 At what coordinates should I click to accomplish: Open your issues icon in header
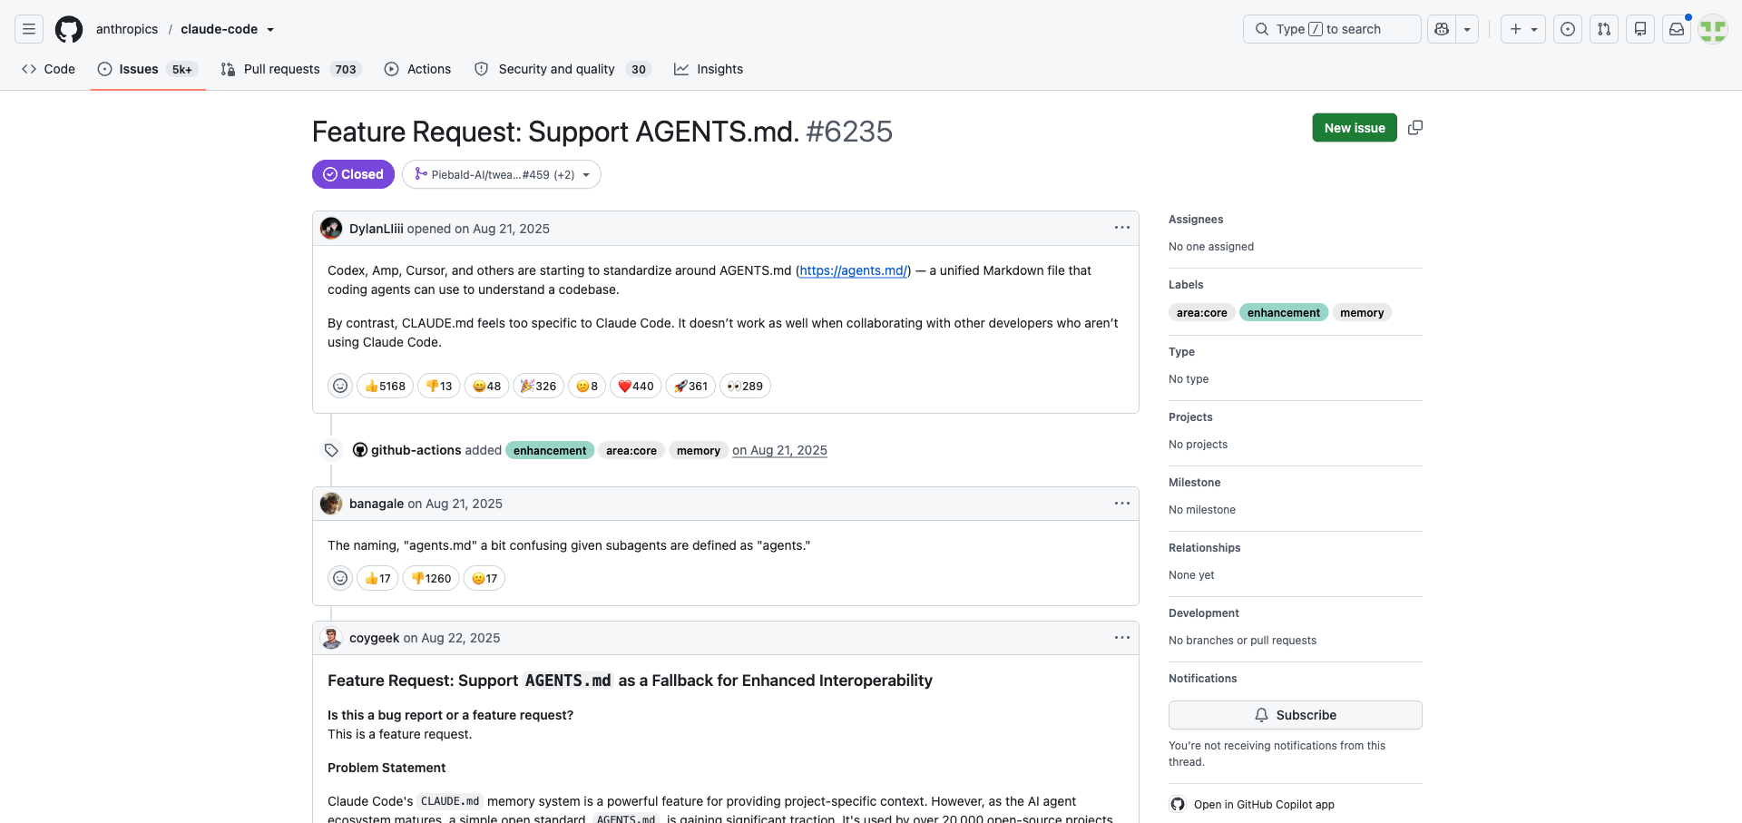point(1568,29)
